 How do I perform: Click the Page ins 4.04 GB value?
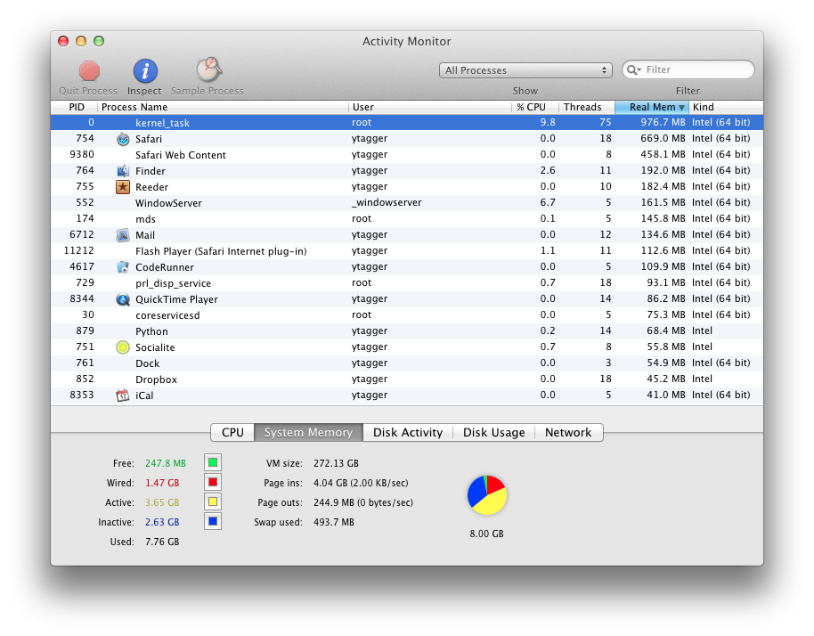coord(361,483)
